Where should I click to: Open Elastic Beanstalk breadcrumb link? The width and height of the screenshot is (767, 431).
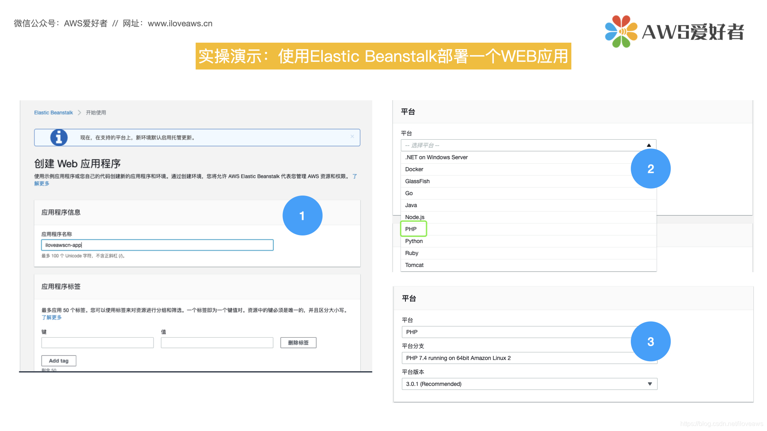tap(54, 113)
